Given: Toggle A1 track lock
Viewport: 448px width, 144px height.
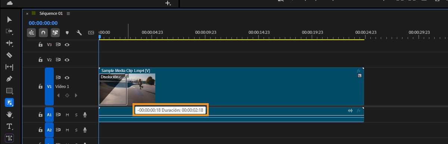Looking at the screenshot, I should (x=40, y=115).
